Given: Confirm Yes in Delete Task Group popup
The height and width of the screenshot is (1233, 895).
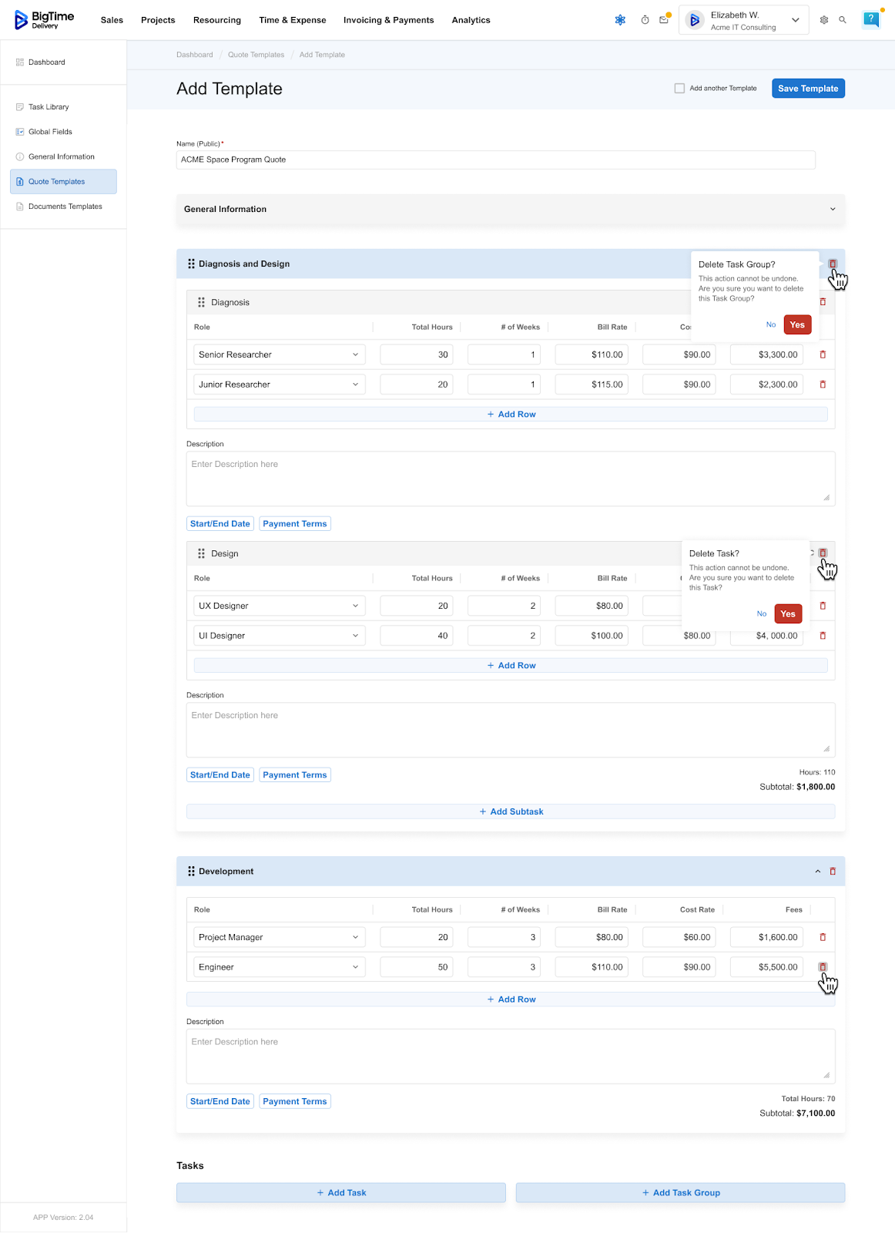Looking at the screenshot, I should tap(797, 324).
